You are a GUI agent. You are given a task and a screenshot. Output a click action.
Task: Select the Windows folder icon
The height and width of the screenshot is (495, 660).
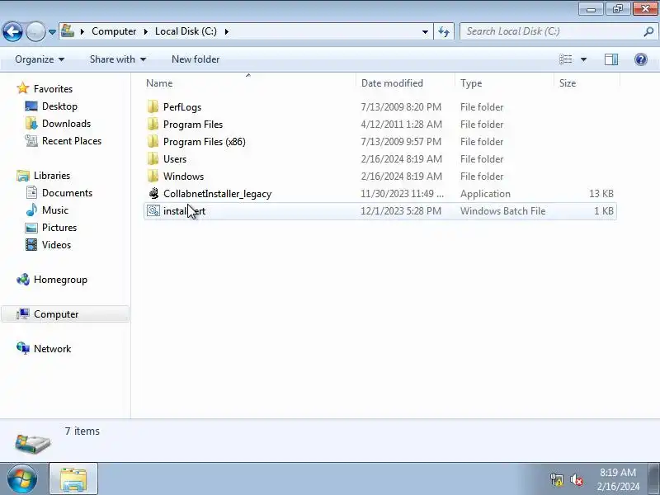[x=153, y=176]
